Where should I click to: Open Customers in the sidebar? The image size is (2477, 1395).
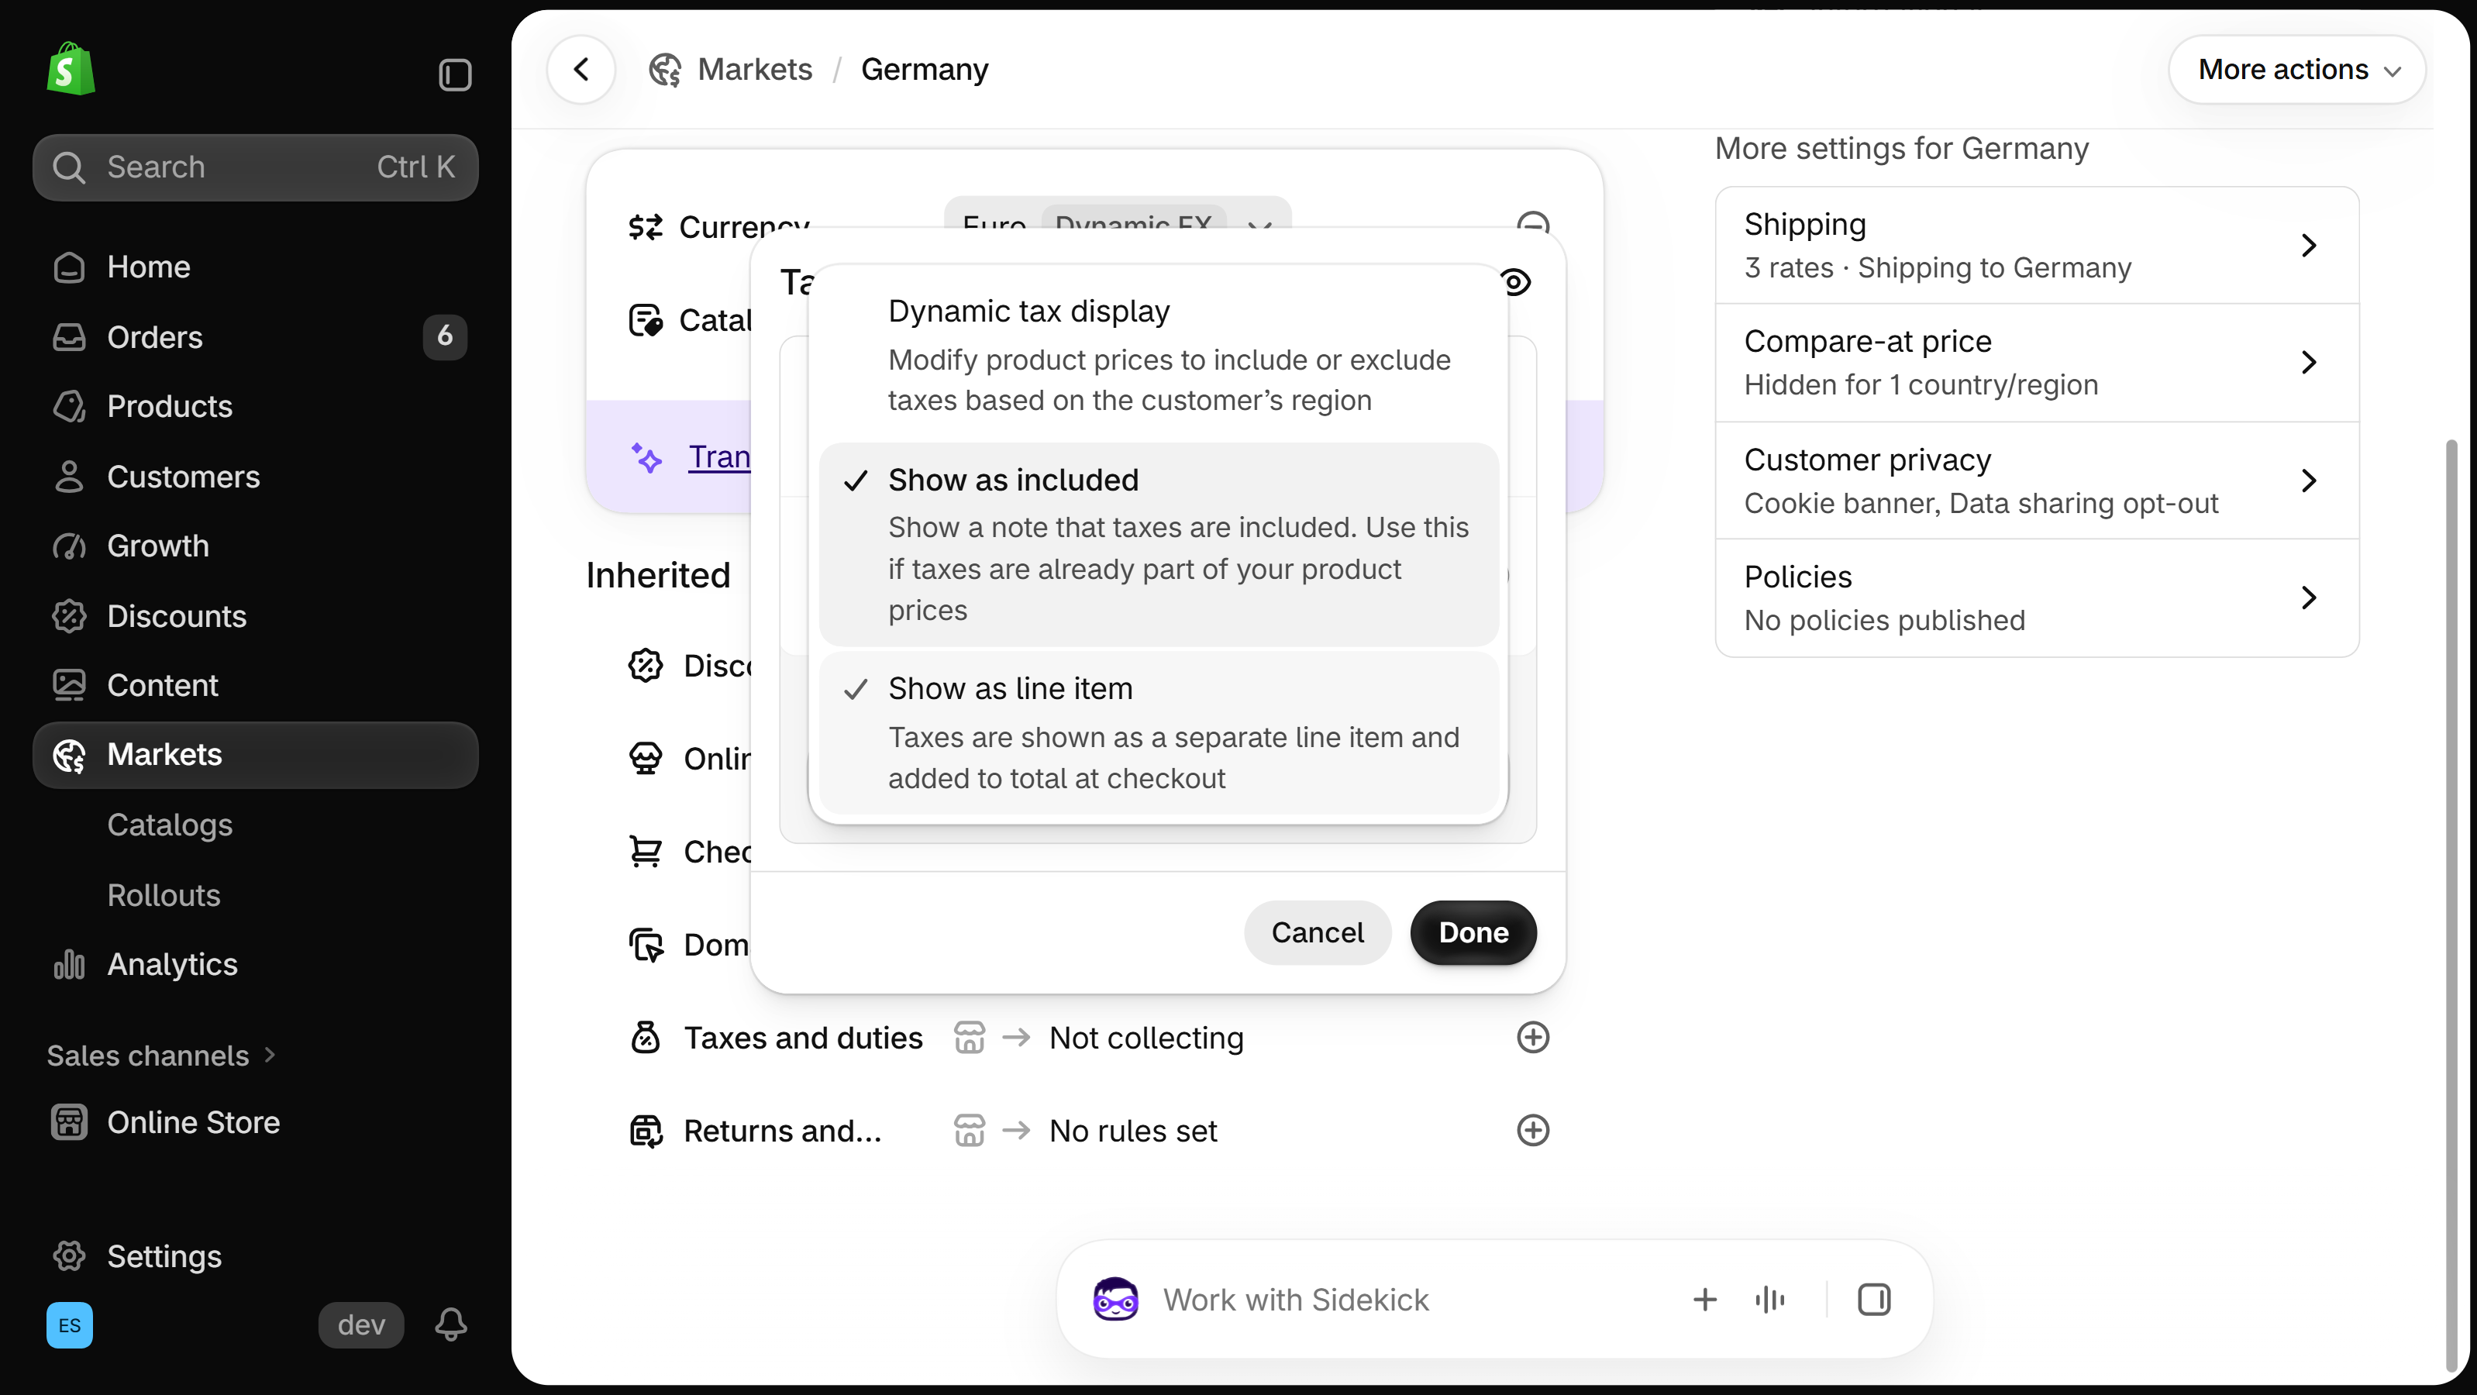click(255, 476)
